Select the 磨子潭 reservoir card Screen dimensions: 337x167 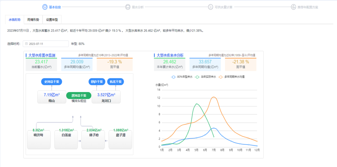click(x=120, y=140)
